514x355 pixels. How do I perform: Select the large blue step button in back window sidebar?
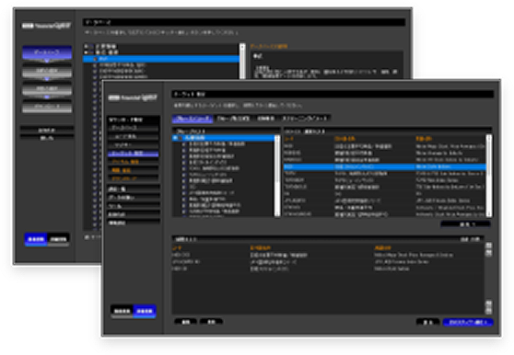(47, 52)
